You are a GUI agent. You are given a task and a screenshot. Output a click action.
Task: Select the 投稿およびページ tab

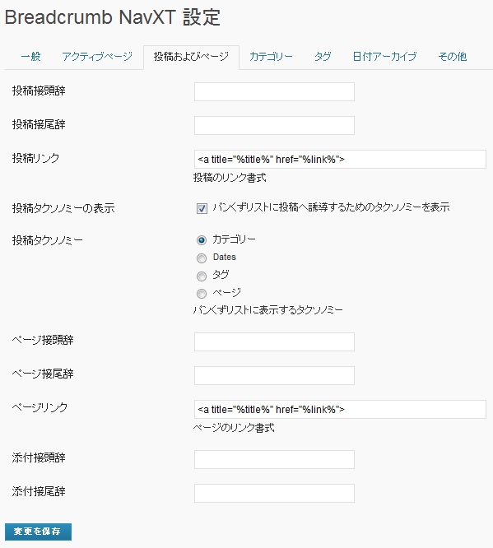(x=191, y=57)
